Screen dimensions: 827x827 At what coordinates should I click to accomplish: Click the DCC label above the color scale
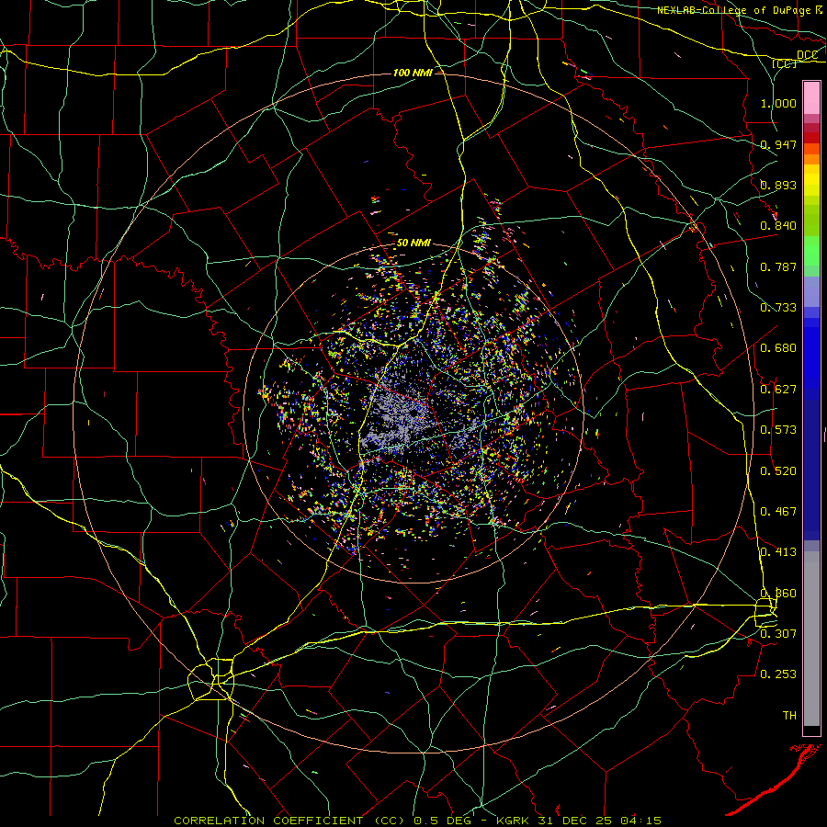point(807,55)
